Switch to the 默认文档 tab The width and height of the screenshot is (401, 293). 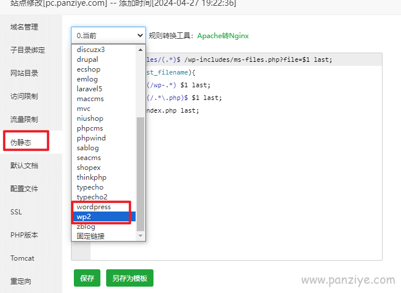coord(31,165)
